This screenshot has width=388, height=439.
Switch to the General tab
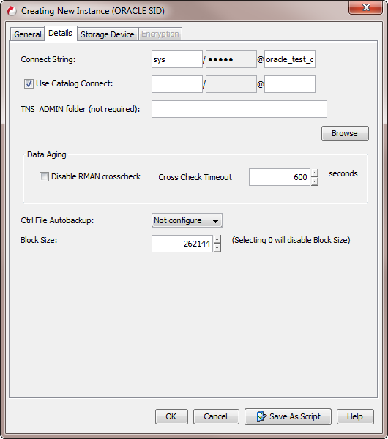(28, 34)
